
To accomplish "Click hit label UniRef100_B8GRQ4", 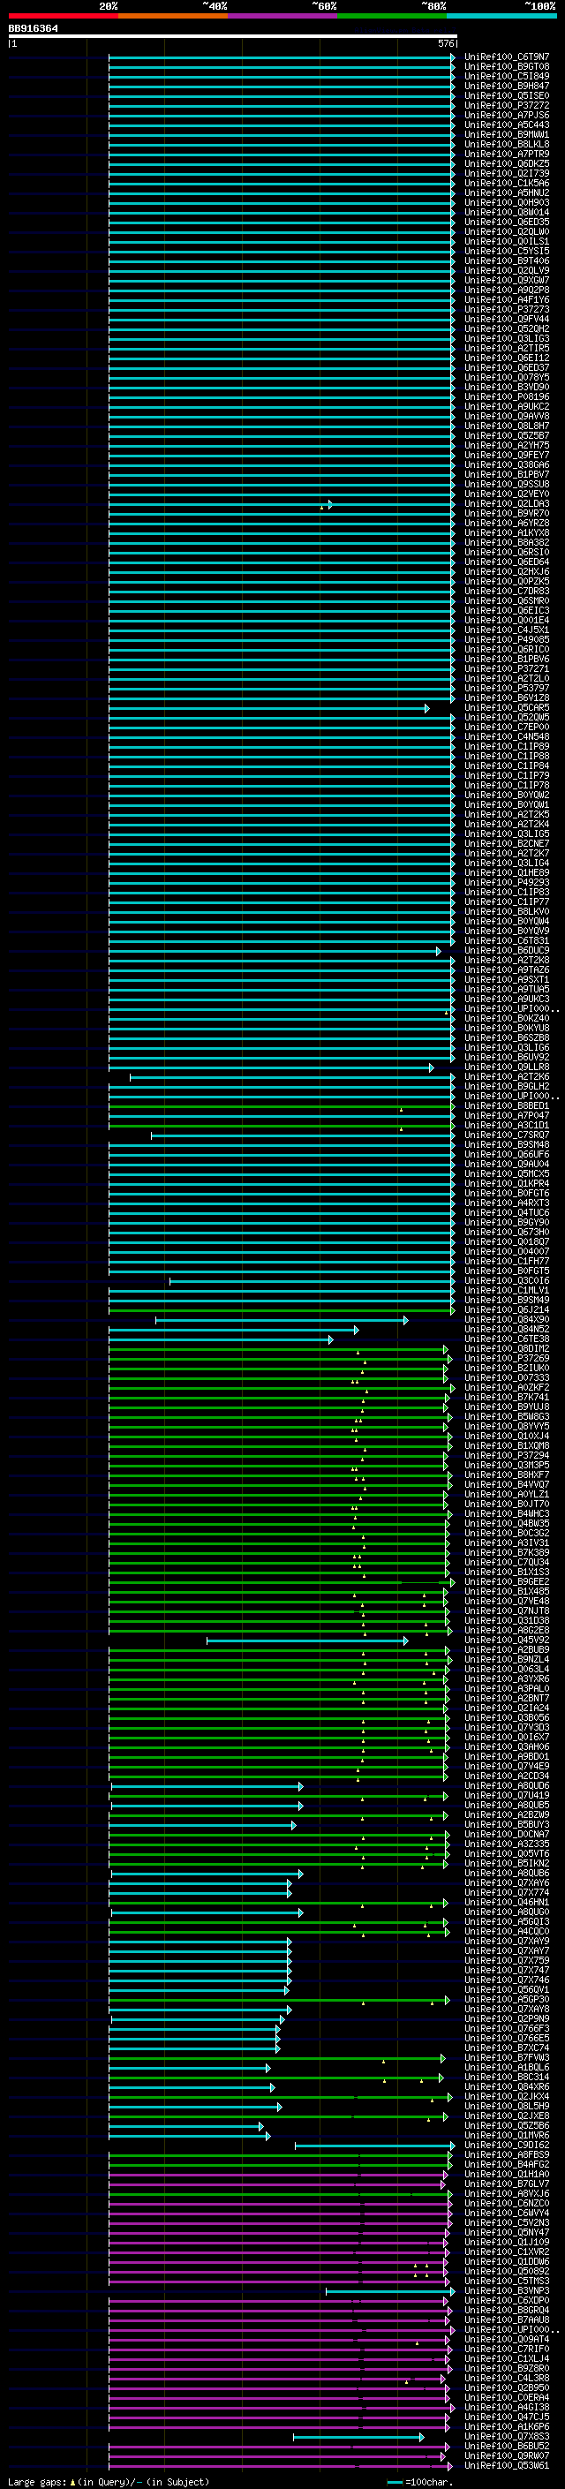I will coord(507,2311).
